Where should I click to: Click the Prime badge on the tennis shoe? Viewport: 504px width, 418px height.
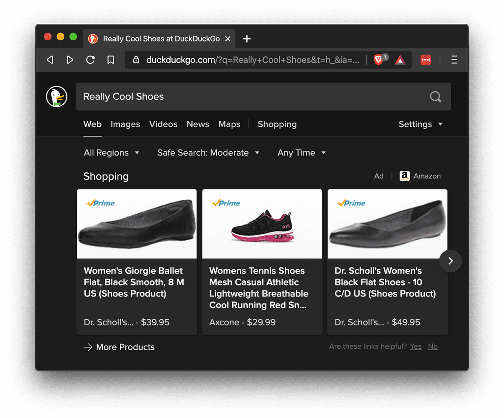click(x=226, y=203)
